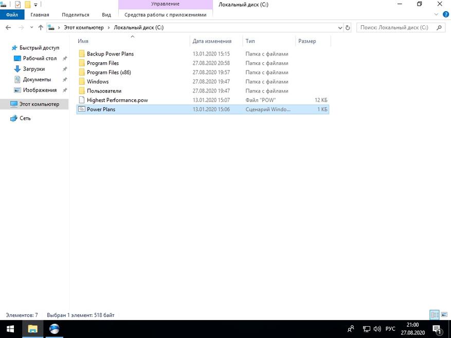Select Этот компьютер in navigation pane

(x=34, y=104)
